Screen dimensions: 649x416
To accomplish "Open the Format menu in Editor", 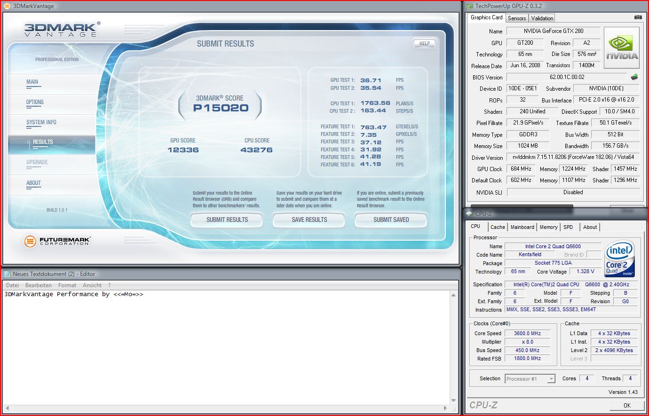I will (67, 285).
